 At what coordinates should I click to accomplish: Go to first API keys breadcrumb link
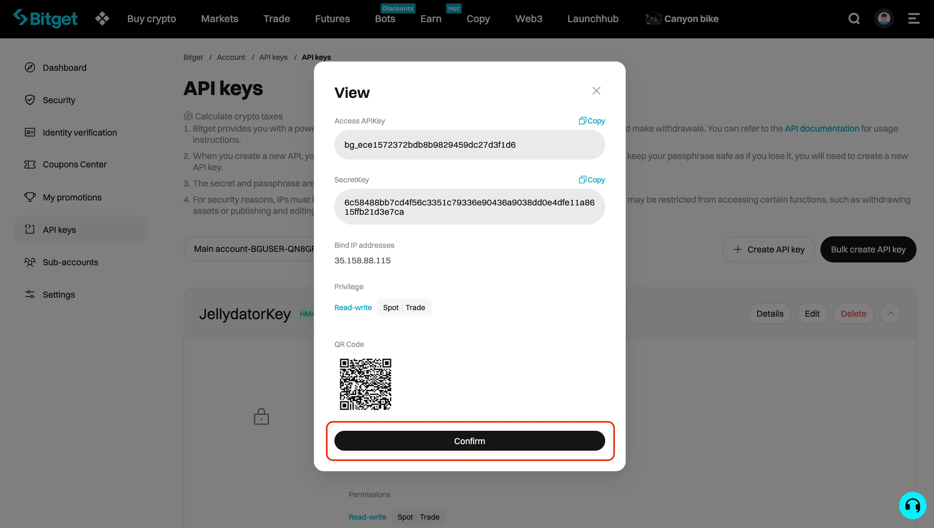point(273,57)
